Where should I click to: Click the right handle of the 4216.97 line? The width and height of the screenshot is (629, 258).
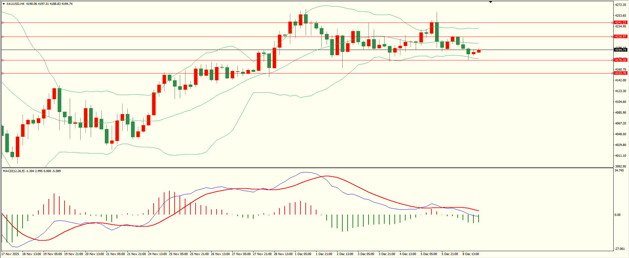(x=613, y=37)
